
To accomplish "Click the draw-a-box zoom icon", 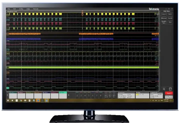I will [x=164, y=89].
